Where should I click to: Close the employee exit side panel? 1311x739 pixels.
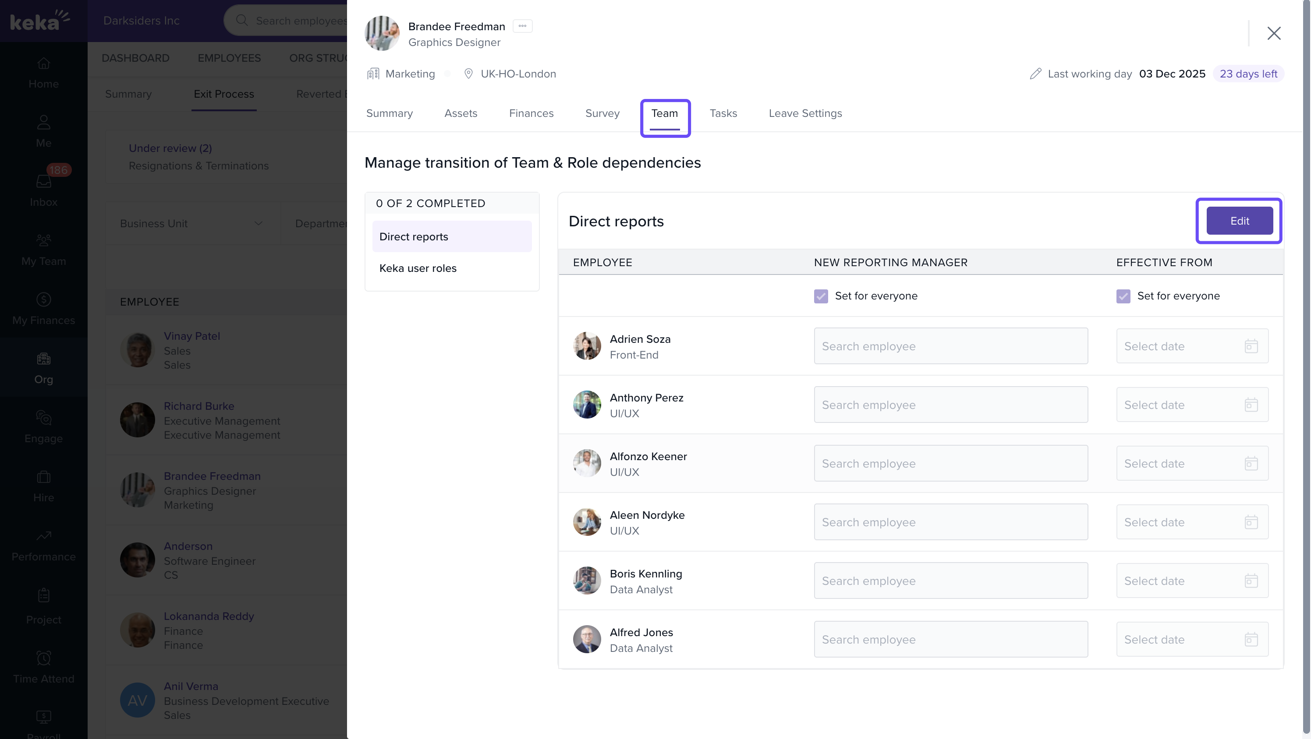pyautogui.click(x=1273, y=34)
